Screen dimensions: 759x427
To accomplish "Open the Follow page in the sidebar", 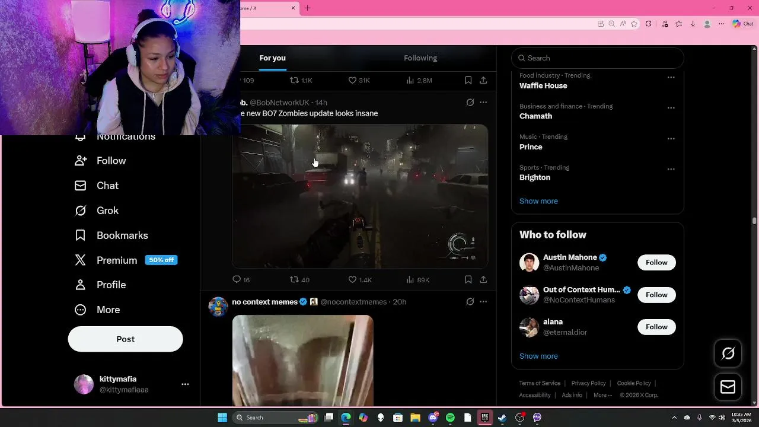I will point(100,161).
